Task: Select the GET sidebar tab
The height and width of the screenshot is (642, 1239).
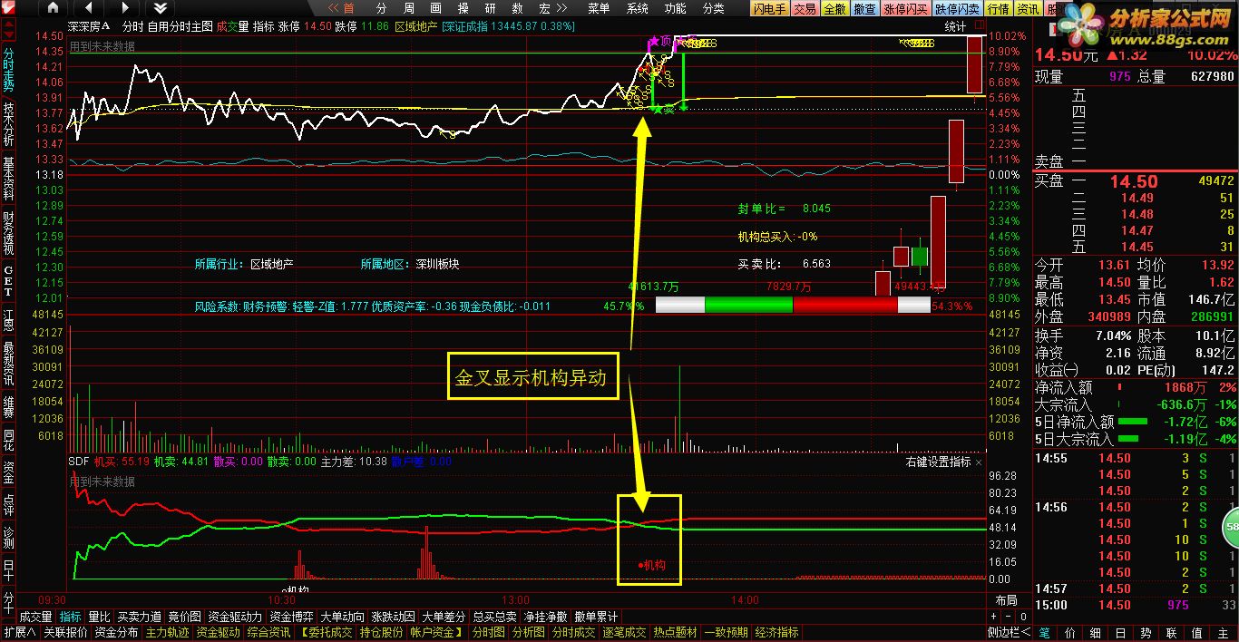Action: [8, 281]
